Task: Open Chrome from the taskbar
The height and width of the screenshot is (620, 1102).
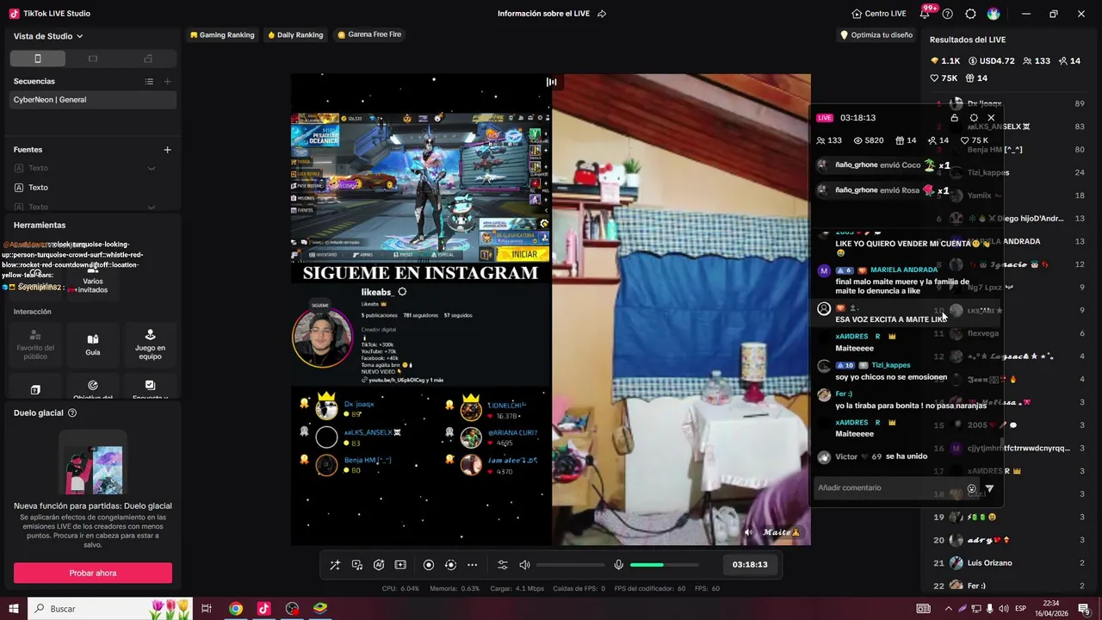Action: (x=235, y=609)
